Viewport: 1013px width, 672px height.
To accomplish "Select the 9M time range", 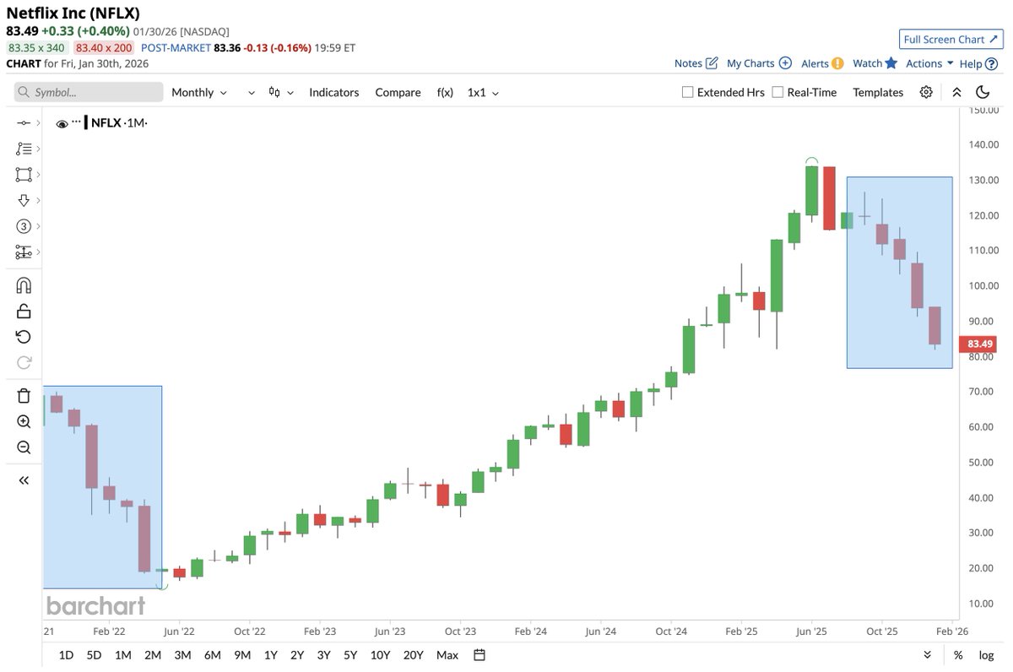I will click(x=242, y=654).
